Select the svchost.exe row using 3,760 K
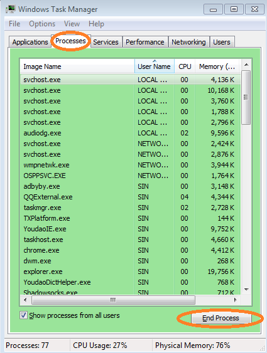 pyautogui.click(x=130, y=101)
